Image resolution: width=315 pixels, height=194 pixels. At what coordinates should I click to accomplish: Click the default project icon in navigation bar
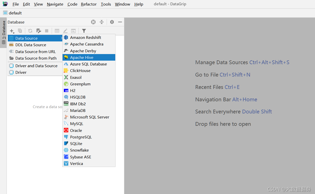5,13
